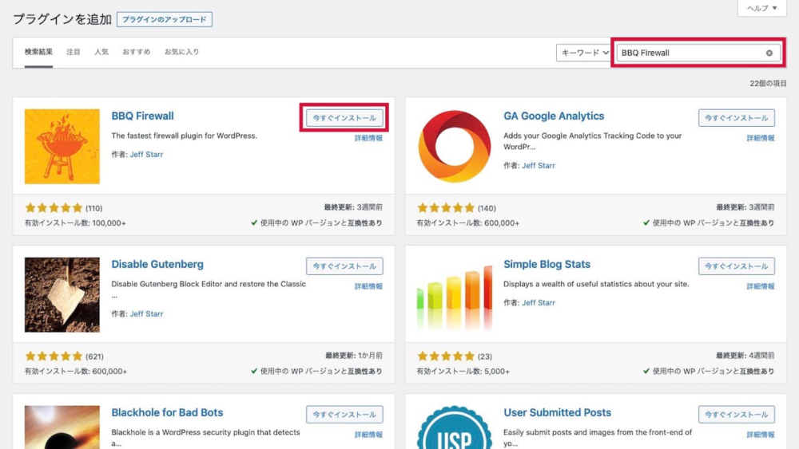The image size is (799, 449).
Task: Click author Jeff Starr under GA Google Analytics
Action: (x=538, y=166)
